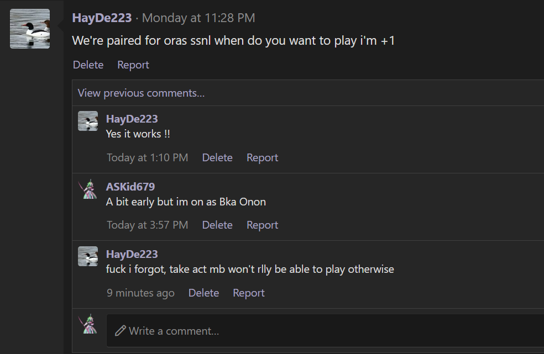Click HayDe223's avatar on the 9 minutes ago comment

88,256
